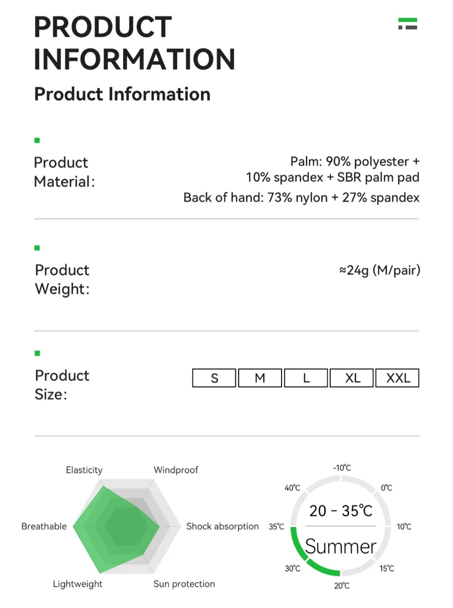Viewport: 453px width, 608px height.
Task: Click the Elasticity radar label
Action: (84, 470)
